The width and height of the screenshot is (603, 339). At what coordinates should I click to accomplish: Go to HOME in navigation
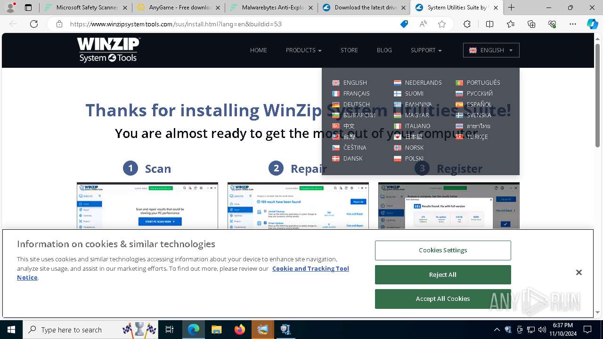[259, 50]
